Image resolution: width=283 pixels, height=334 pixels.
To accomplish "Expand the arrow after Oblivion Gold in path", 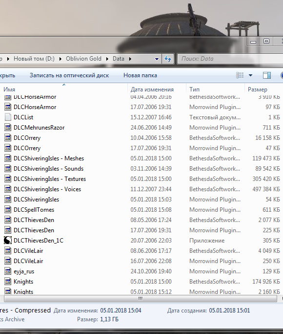I will click(107, 59).
